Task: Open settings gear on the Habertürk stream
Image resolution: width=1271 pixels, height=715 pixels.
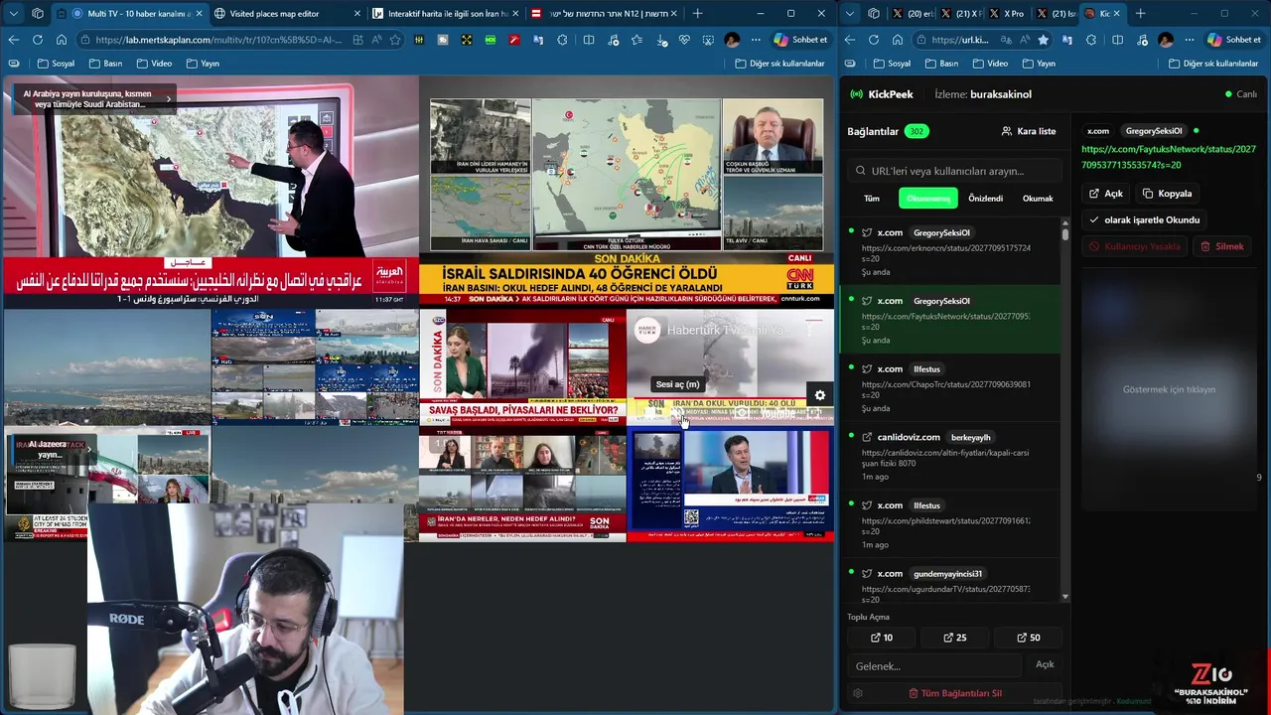Action: click(x=820, y=395)
